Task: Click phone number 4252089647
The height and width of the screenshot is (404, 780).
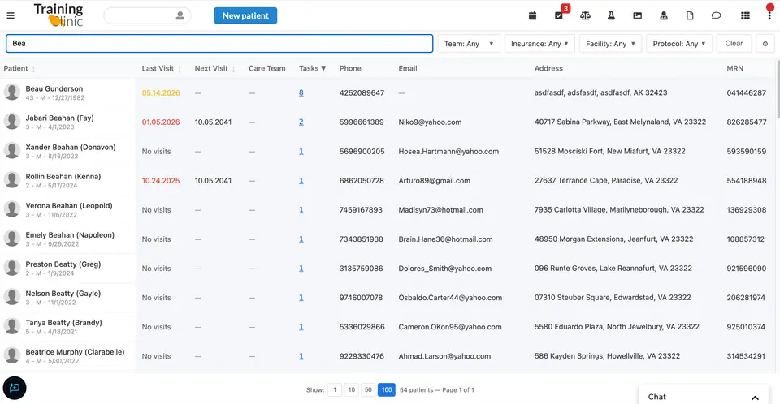Action: (362, 93)
